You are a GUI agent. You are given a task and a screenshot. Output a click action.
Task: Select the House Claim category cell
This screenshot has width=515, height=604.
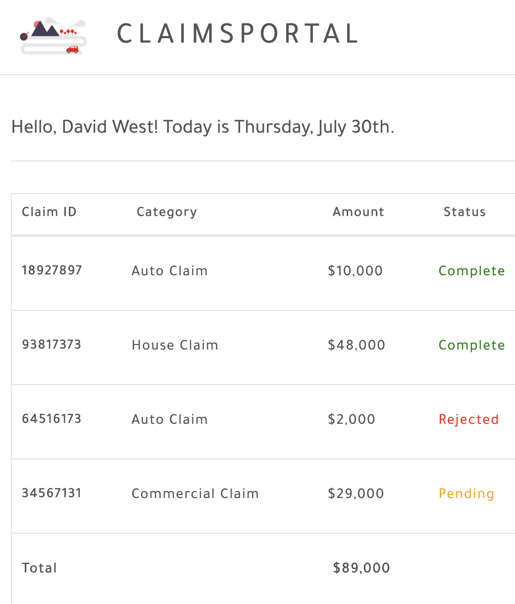(x=175, y=345)
